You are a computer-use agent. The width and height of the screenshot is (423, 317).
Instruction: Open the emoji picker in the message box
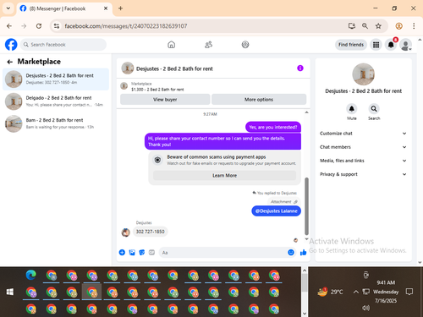pos(291,252)
